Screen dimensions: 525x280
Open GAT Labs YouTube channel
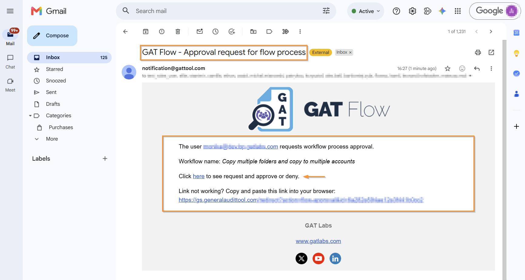click(x=318, y=258)
